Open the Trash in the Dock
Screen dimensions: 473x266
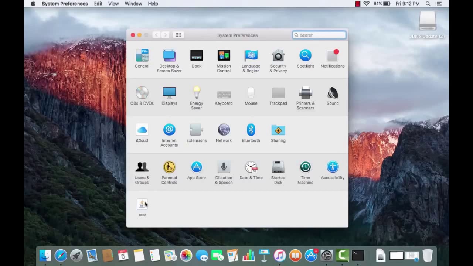pyautogui.click(x=428, y=255)
